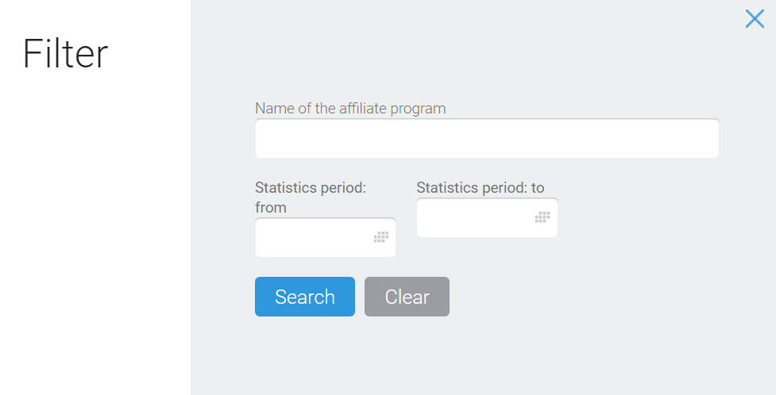Screen dimensions: 776x395
Task: Reset filter fields using the gray Clear button
Action: tap(407, 297)
